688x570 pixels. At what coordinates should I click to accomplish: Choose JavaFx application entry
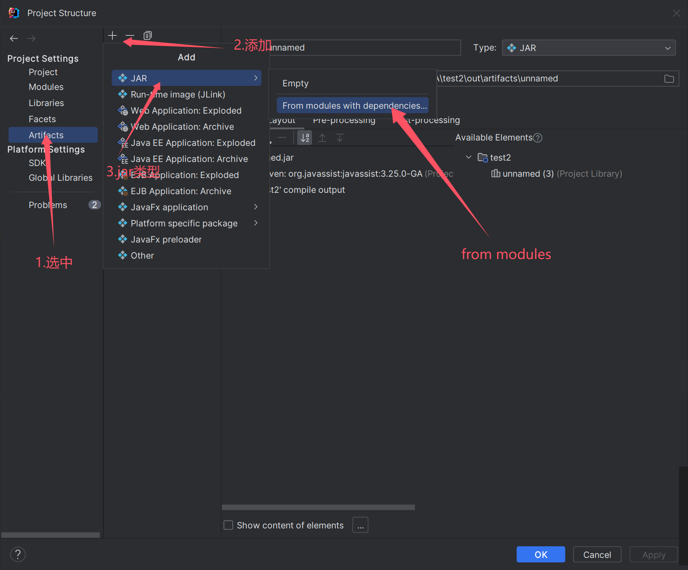tap(186, 207)
